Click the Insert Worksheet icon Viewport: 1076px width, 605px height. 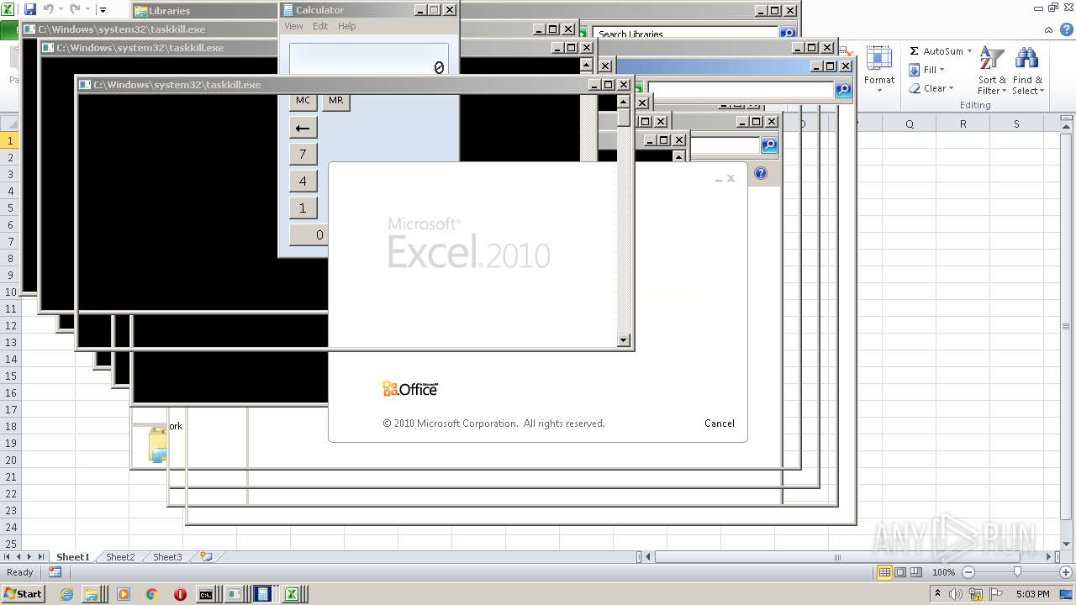tap(206, 557)
